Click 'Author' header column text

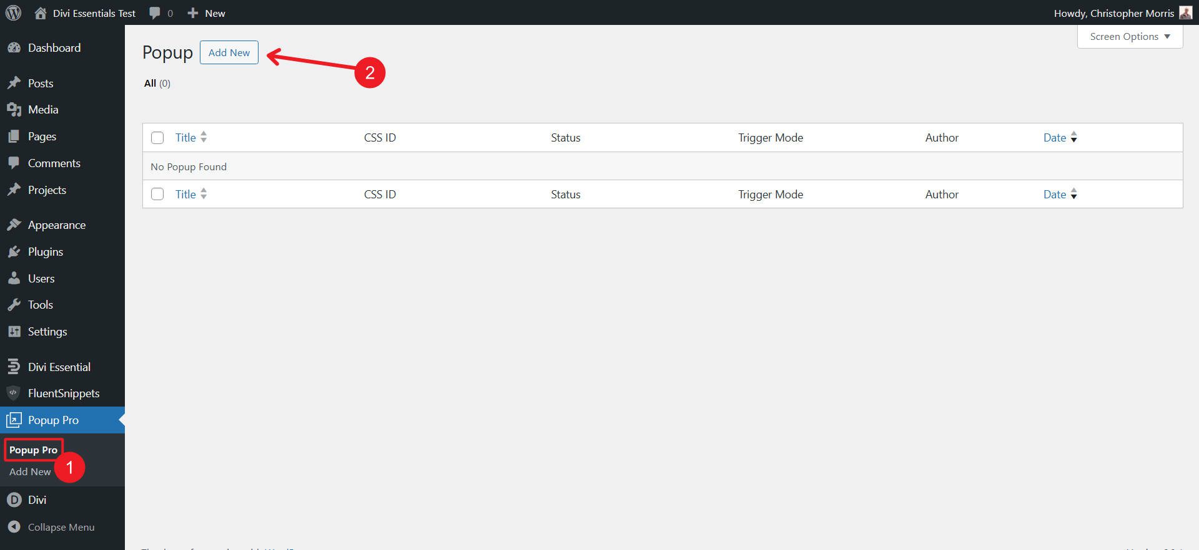(942, 138)
